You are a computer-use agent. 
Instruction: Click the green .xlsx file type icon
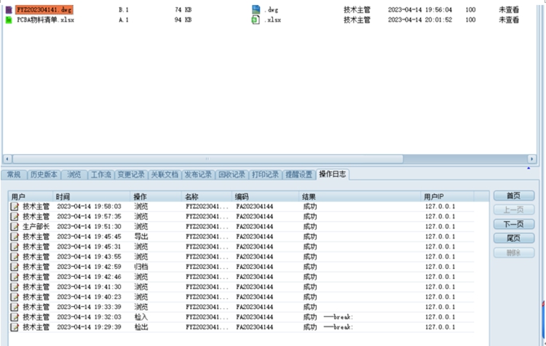point(256,20)
